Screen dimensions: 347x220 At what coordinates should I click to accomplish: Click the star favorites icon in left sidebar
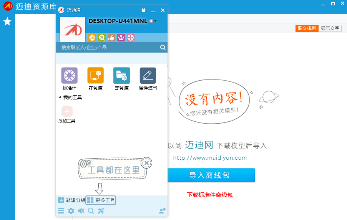pos(7,22)
